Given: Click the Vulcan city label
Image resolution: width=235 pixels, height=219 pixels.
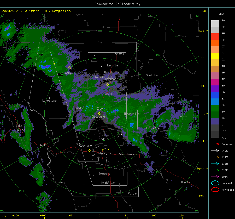Looking at the screenshot, I should point(133,193).
